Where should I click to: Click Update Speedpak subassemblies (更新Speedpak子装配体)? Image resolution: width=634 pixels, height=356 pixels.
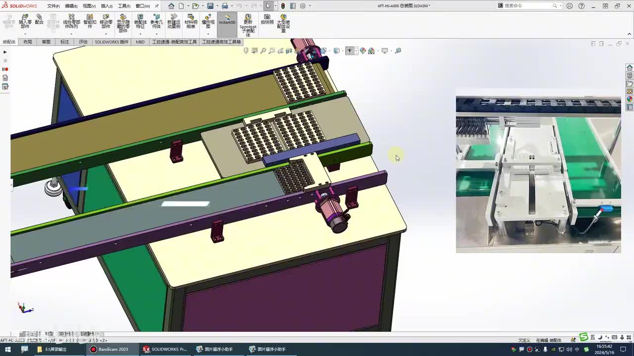pyautogui.click(x=248, y=25)
